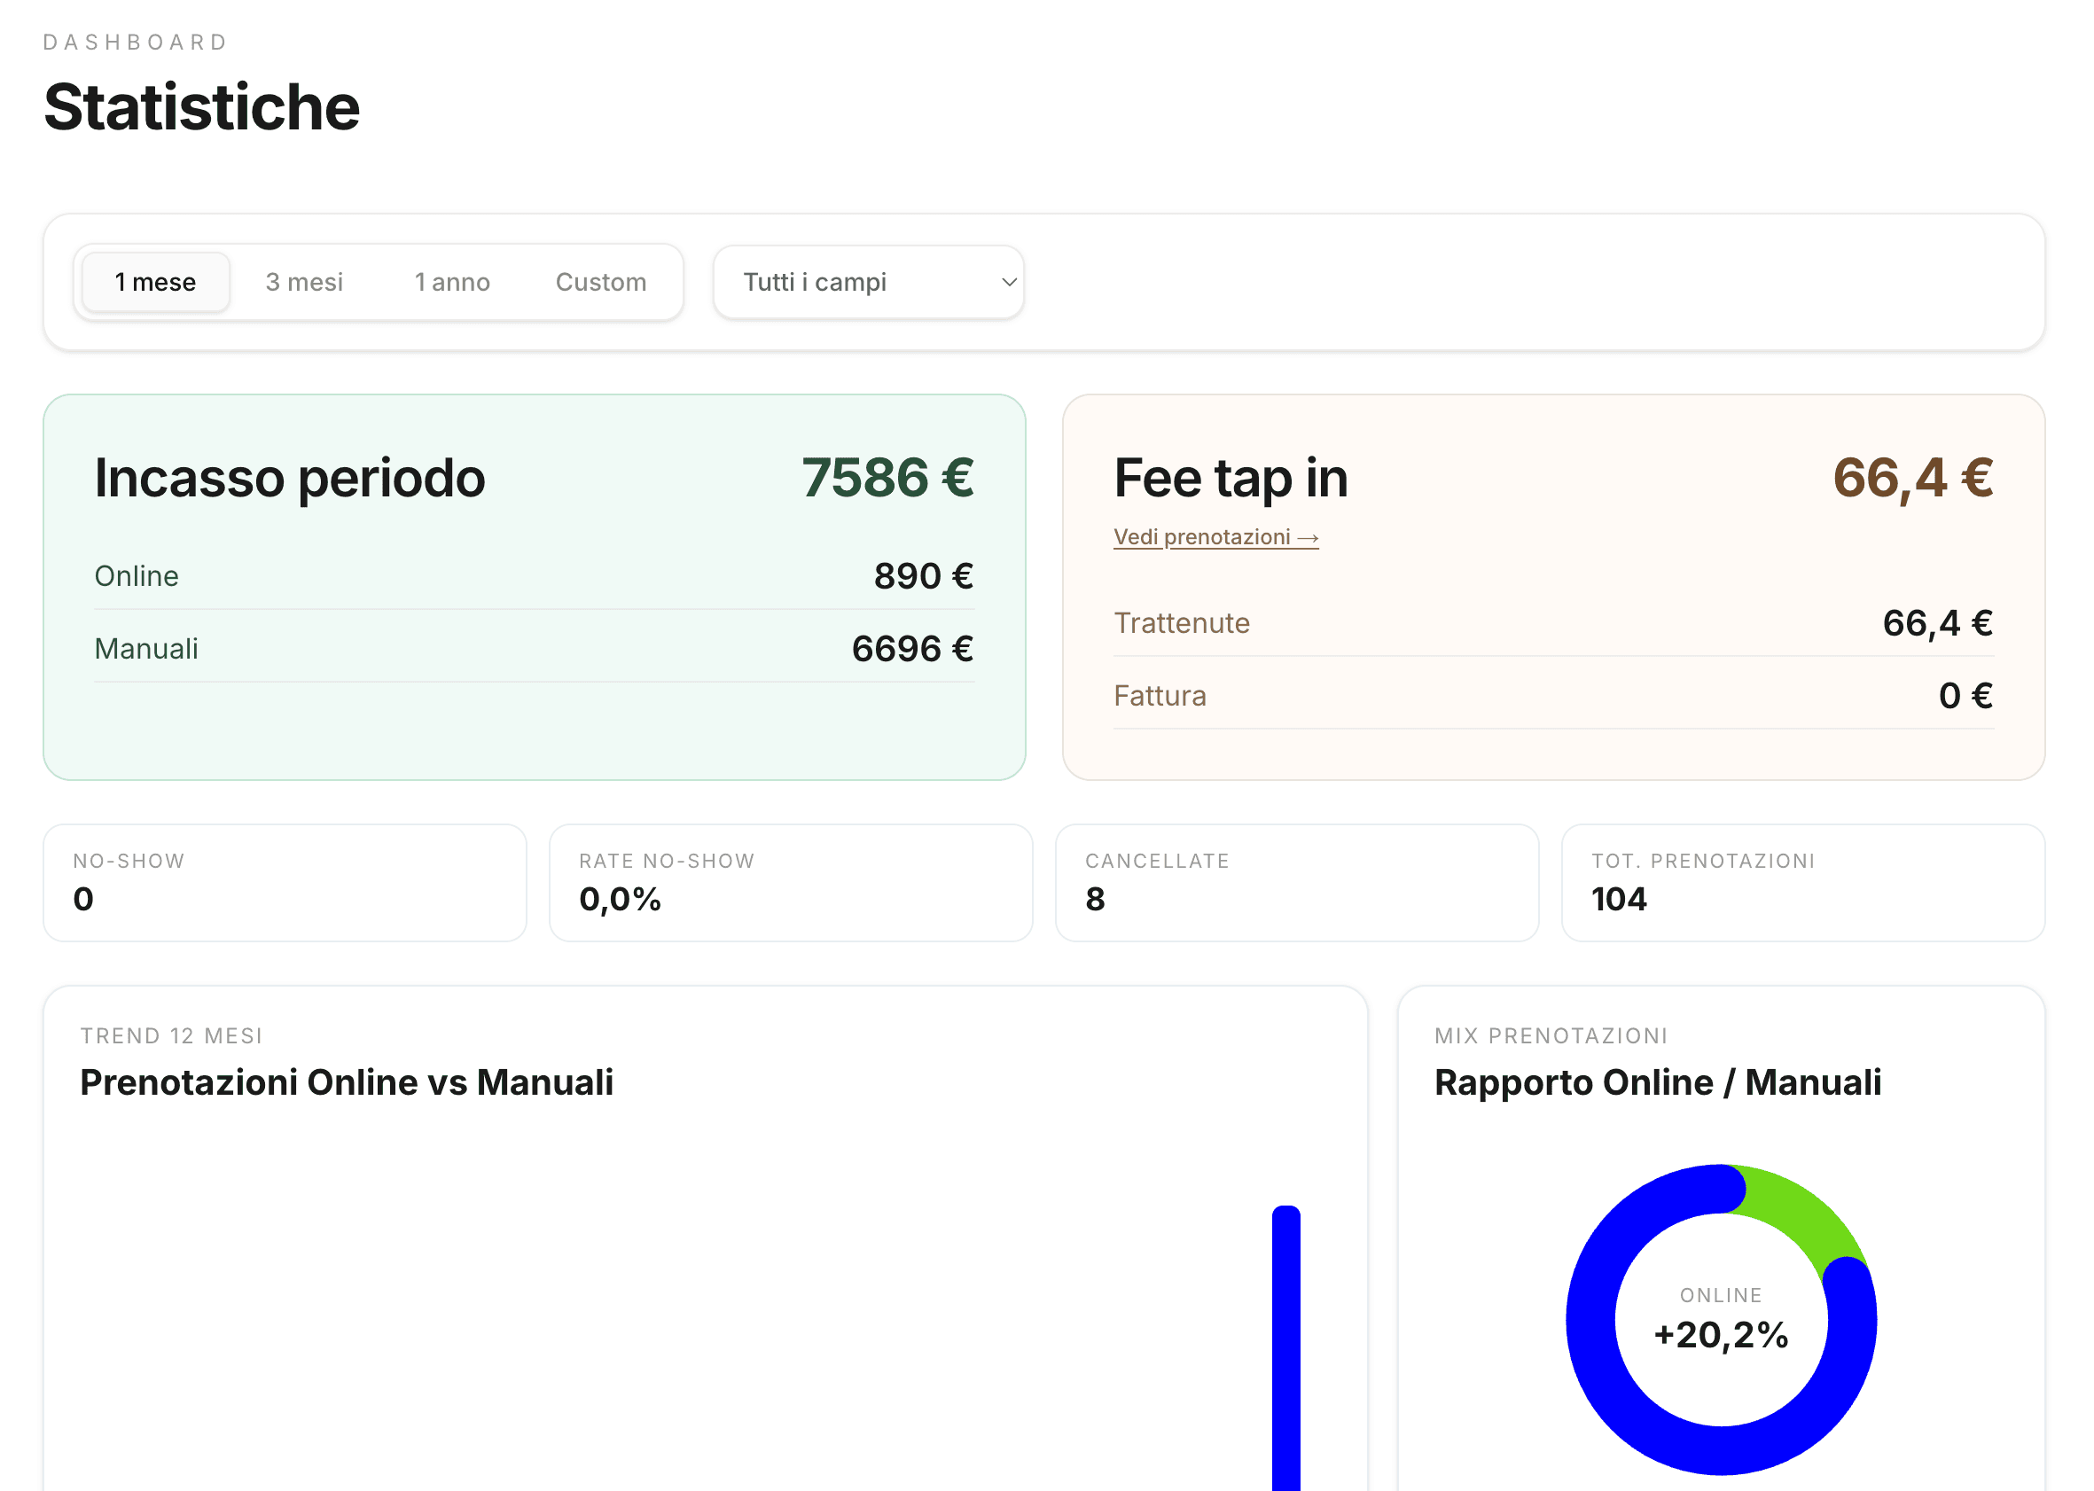The height and width of the screenshot is (1491, 2094).
Task: Click the Fattura row label
Action: tap(1160, 695)
